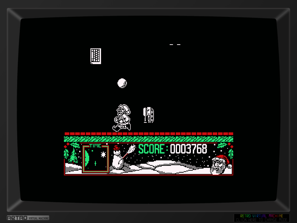Click the floating keyboard-like grid object
Screen dimensions: 297x223
96,56
